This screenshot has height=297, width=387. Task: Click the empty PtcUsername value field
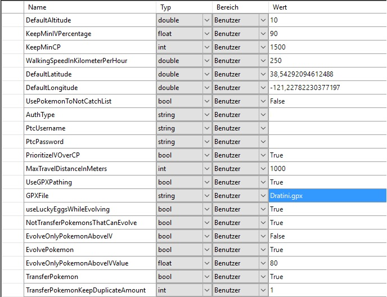tap(326, 128)
